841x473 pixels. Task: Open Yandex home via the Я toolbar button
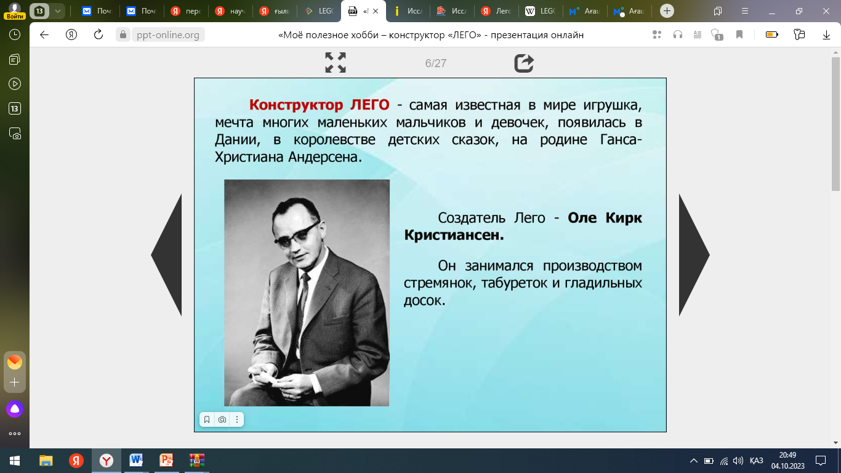pos(71,35)
